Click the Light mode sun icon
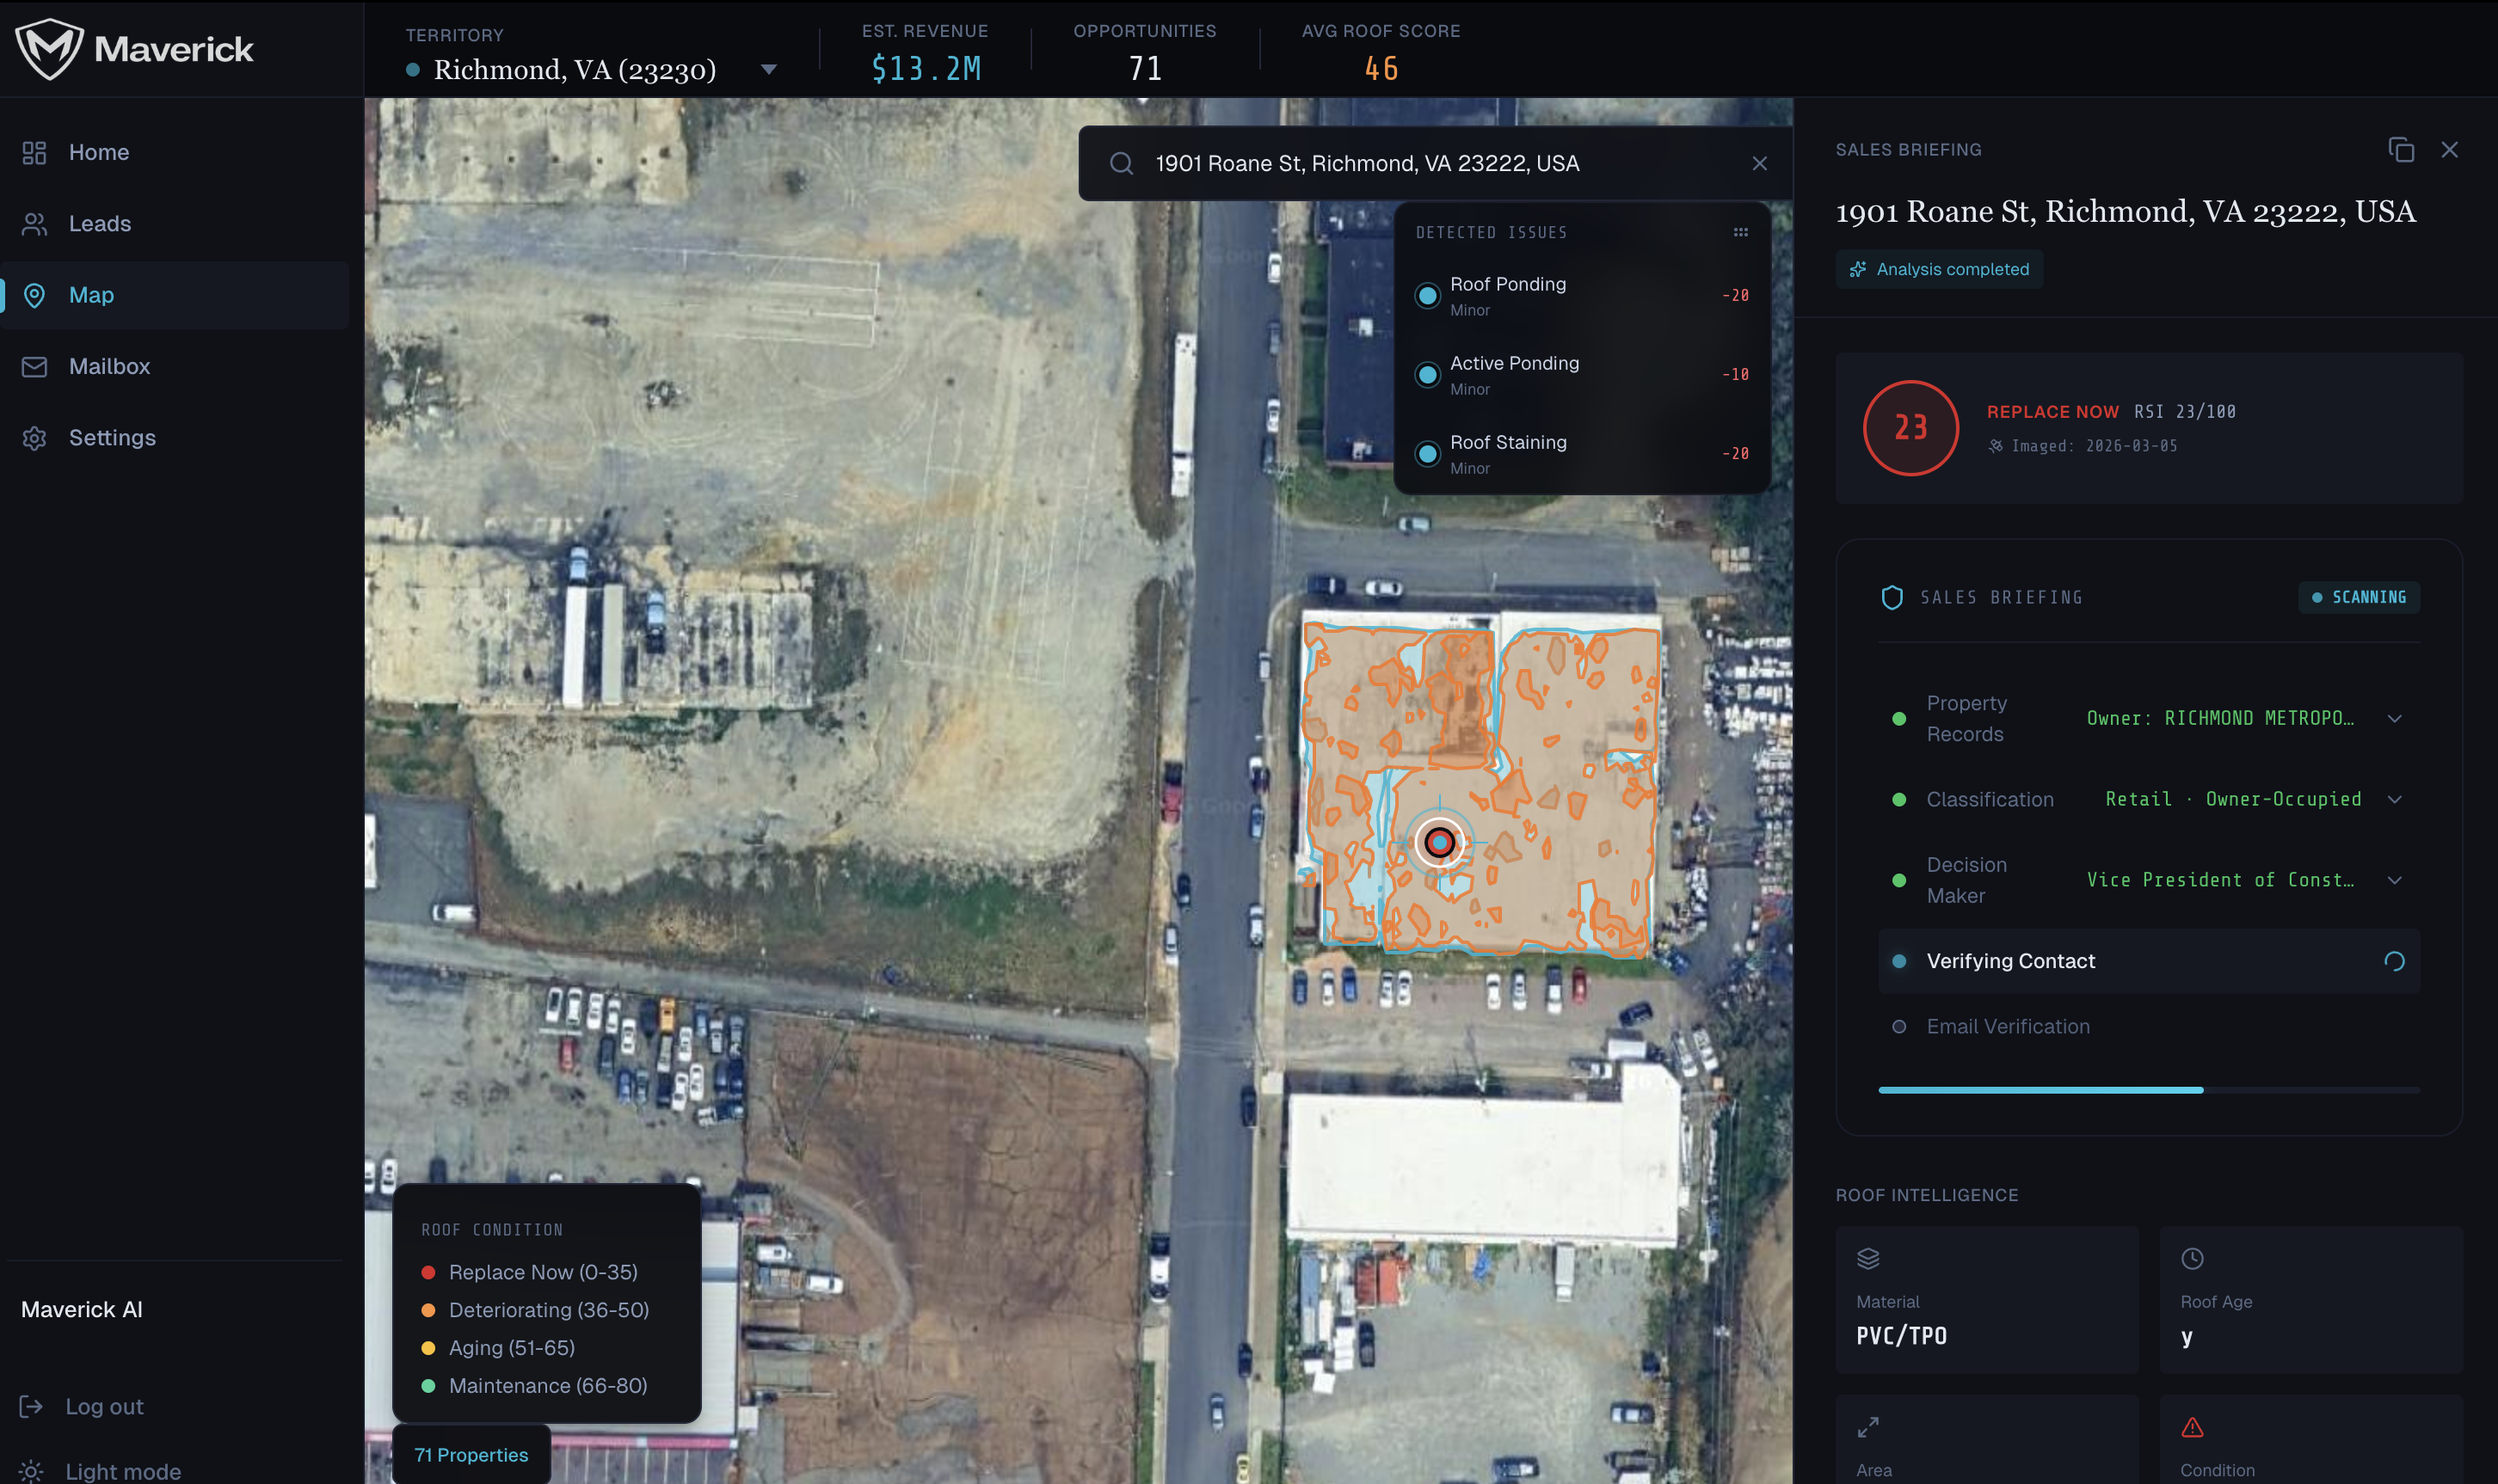Image resolution: width=2498 pixels, height=1484 pixels. 31,1471
